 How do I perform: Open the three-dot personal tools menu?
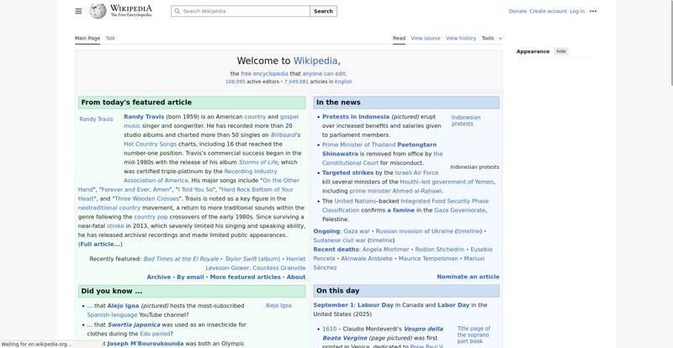593,11
